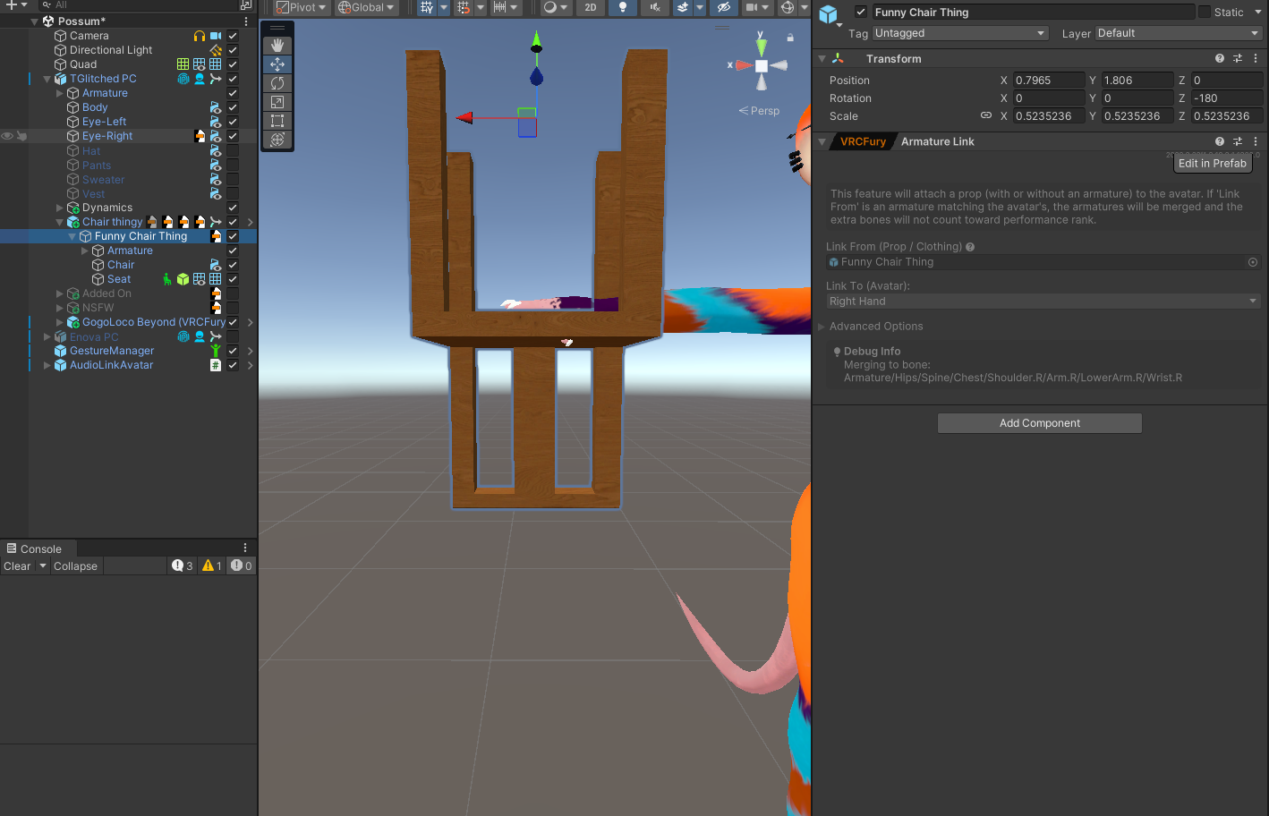This screenshot has width=1269, height=816.
Task: Click the Add Component button
Action: tap(1039, 423)
